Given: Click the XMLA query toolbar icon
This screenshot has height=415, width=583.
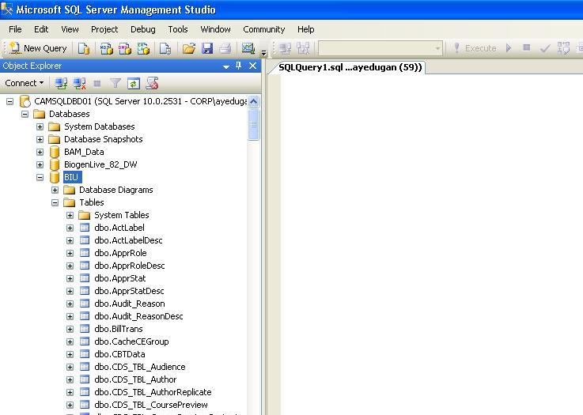Looking at the screenshot, I should coord(143,48).
